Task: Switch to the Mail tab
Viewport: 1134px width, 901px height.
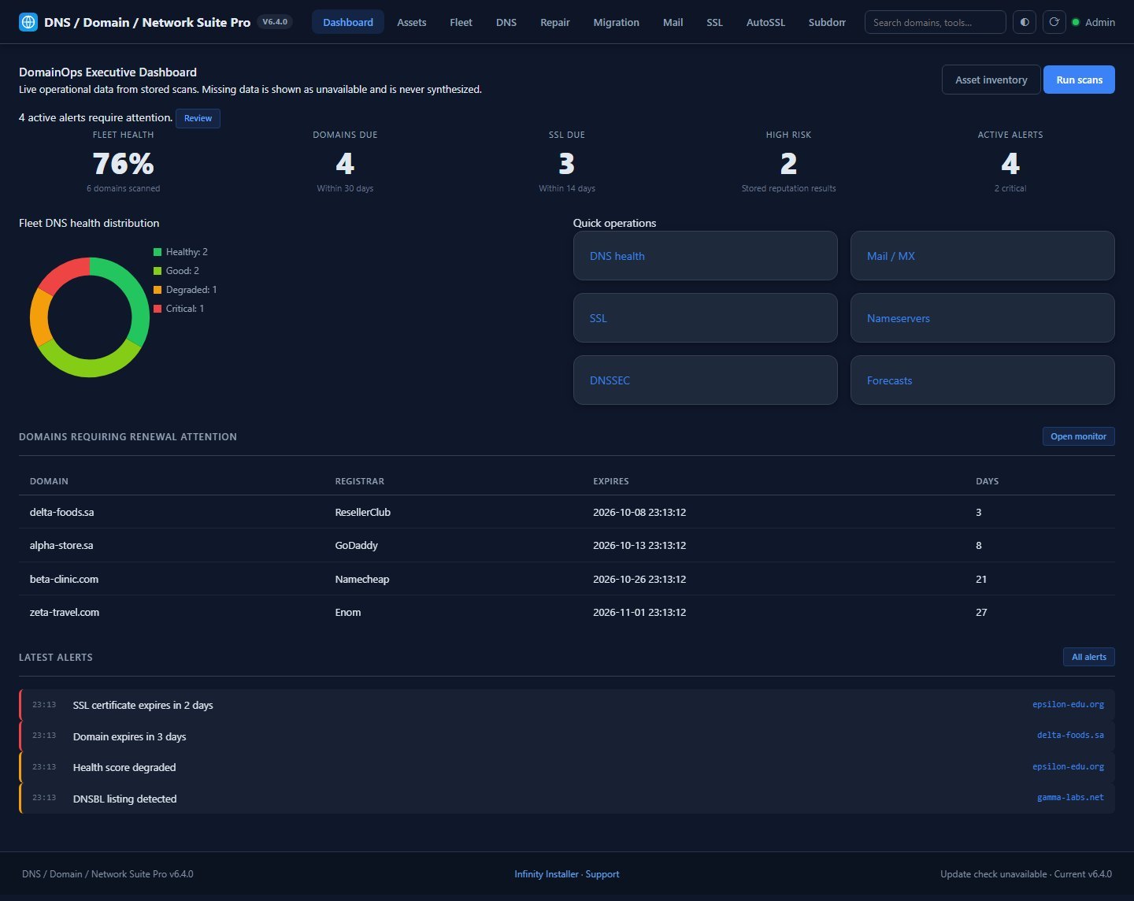Action: click(x=673, y=22)
